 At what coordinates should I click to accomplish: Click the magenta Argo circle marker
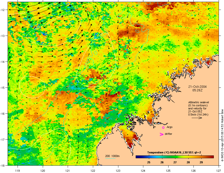[163, 127]
